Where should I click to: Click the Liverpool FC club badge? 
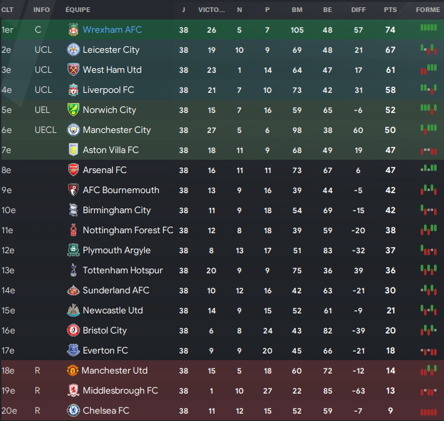point(73,90)
